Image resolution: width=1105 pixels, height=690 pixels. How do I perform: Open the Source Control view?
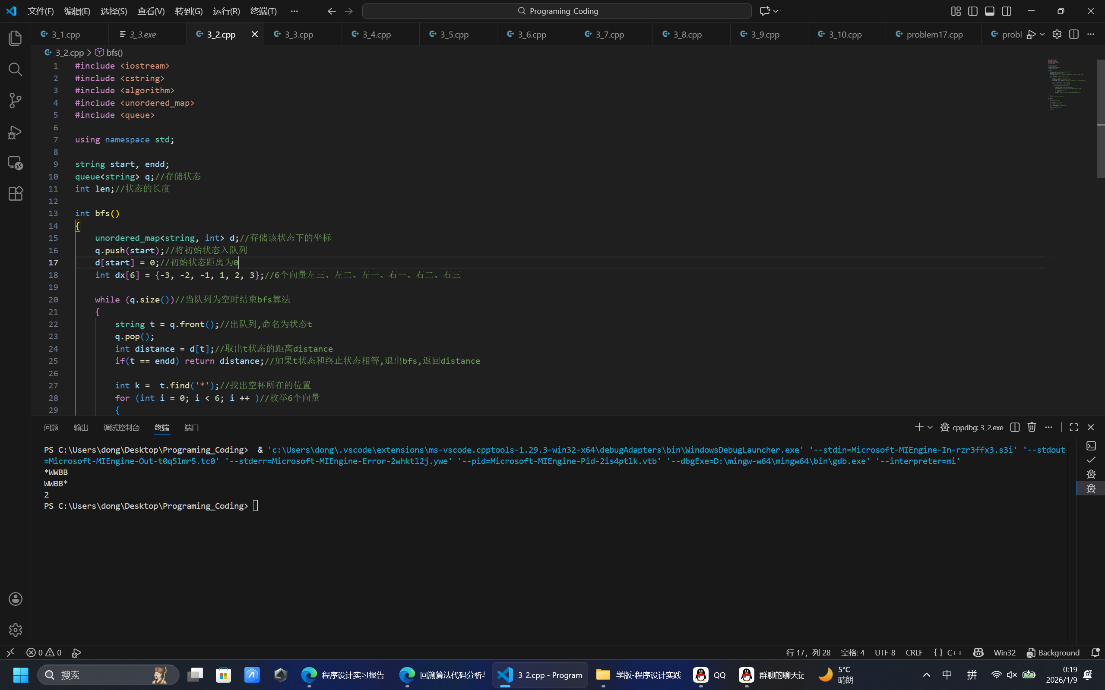click(15, 101)
